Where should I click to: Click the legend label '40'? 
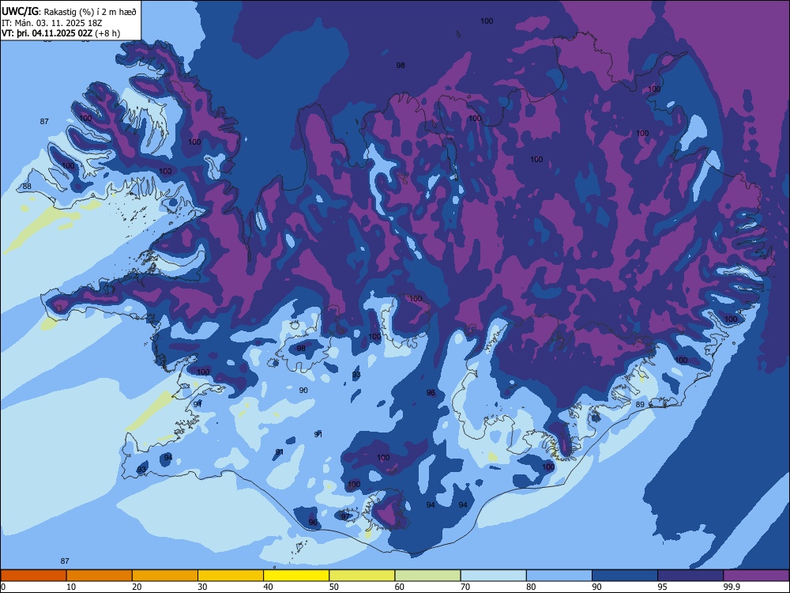(x=268, y=587)
